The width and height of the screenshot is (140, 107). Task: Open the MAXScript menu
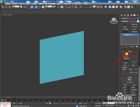click(x=77, y=4)
